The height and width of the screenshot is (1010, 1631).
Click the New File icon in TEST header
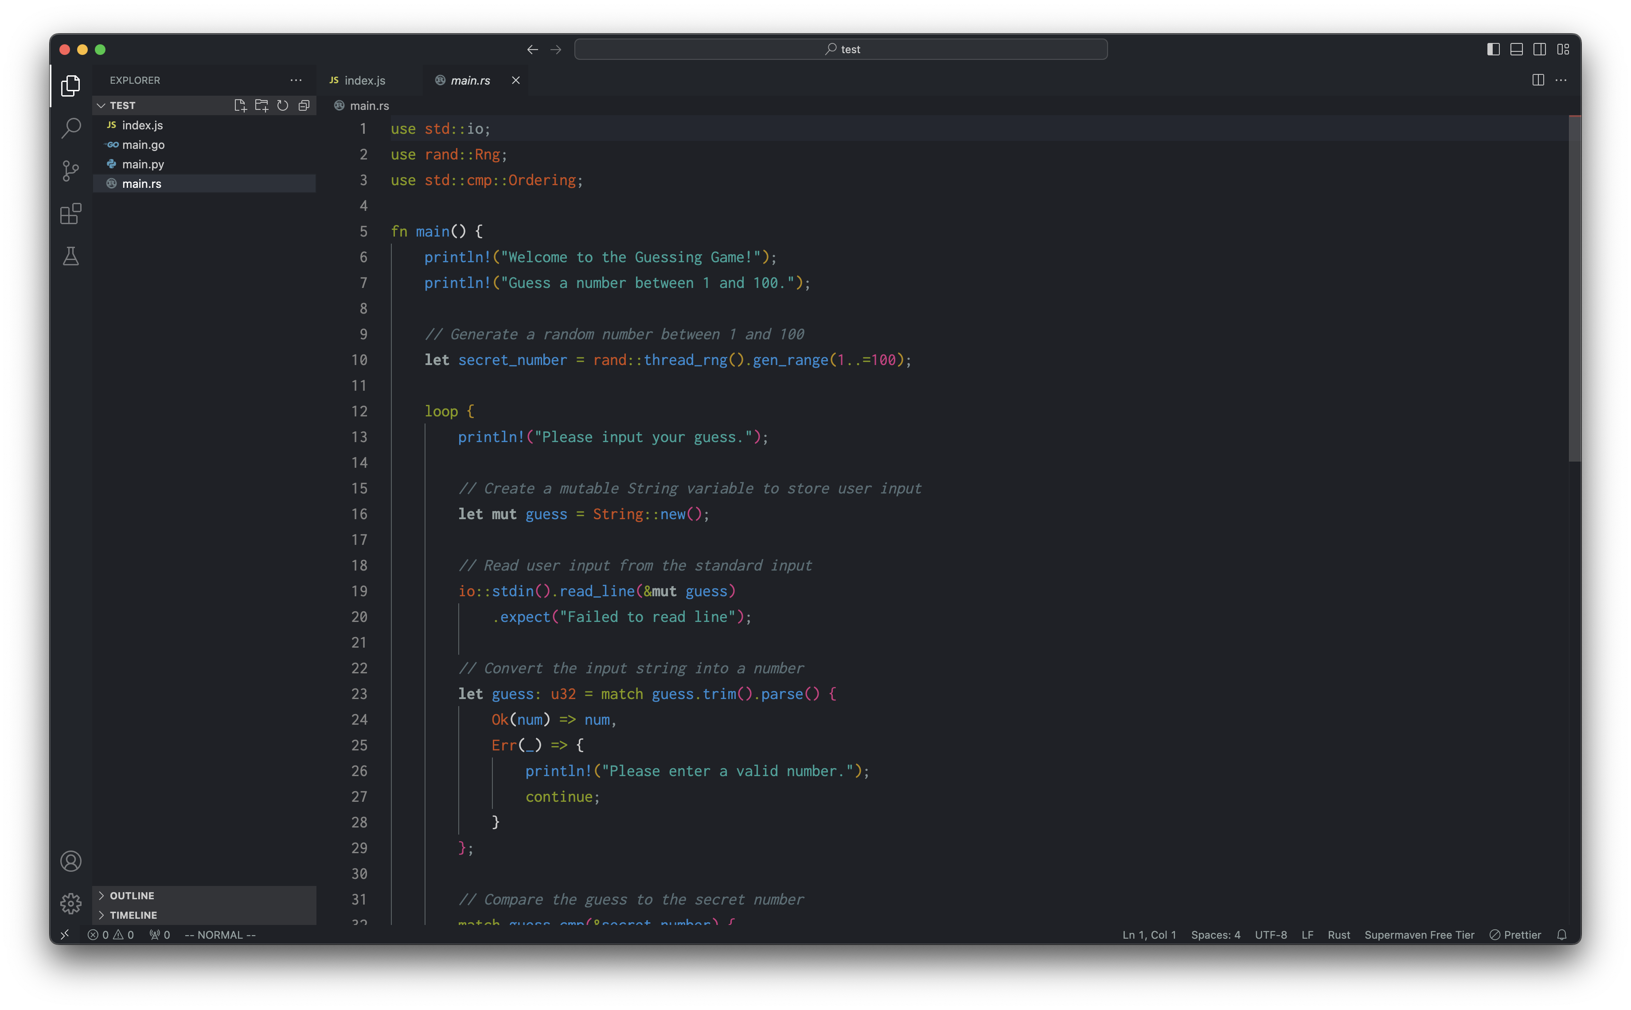(x=241, y=105)
